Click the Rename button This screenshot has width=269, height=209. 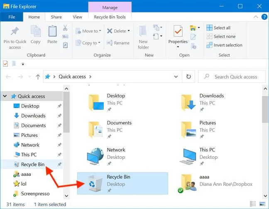click(x=118, y=43)
